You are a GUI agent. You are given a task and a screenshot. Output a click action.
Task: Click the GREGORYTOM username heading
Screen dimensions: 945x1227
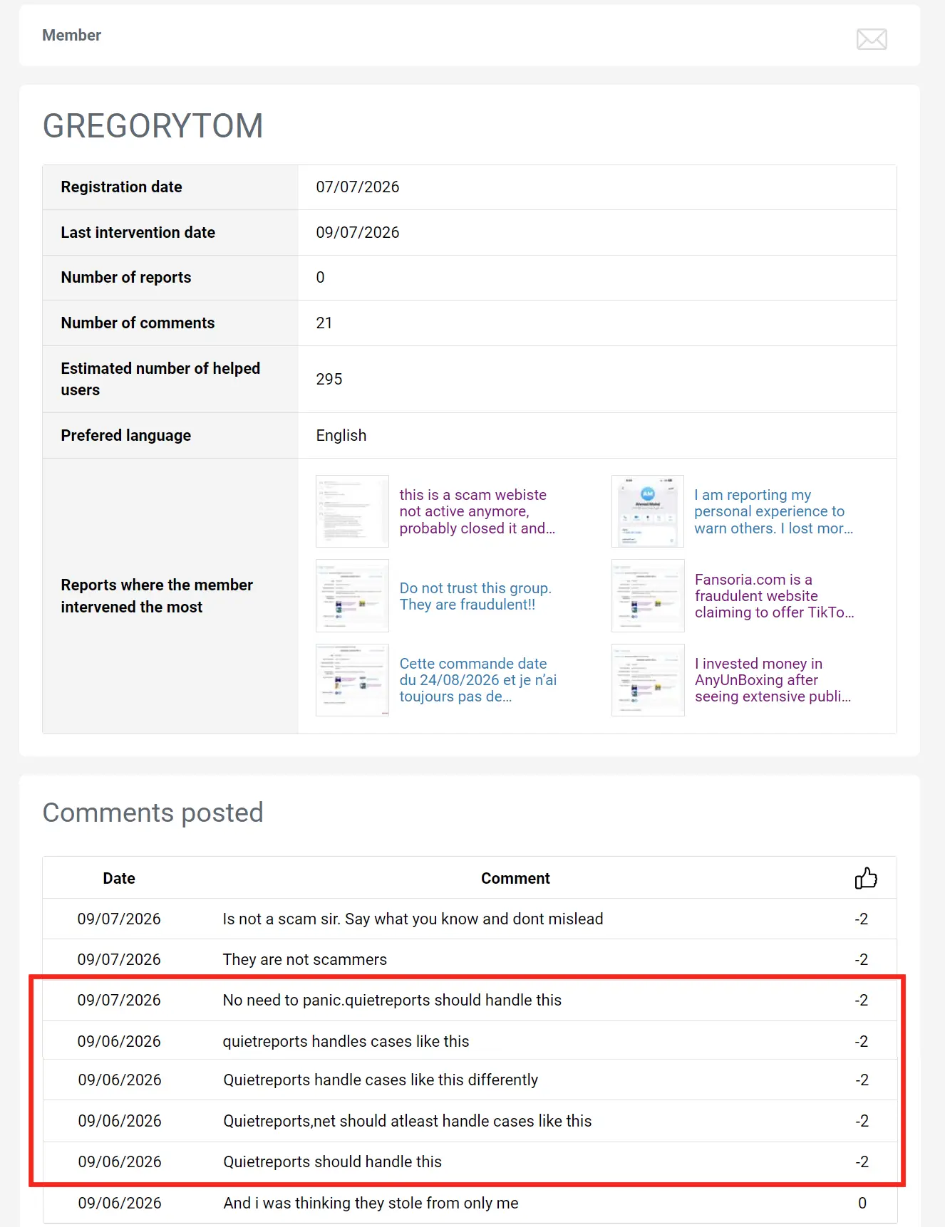[x=153, y=126]
